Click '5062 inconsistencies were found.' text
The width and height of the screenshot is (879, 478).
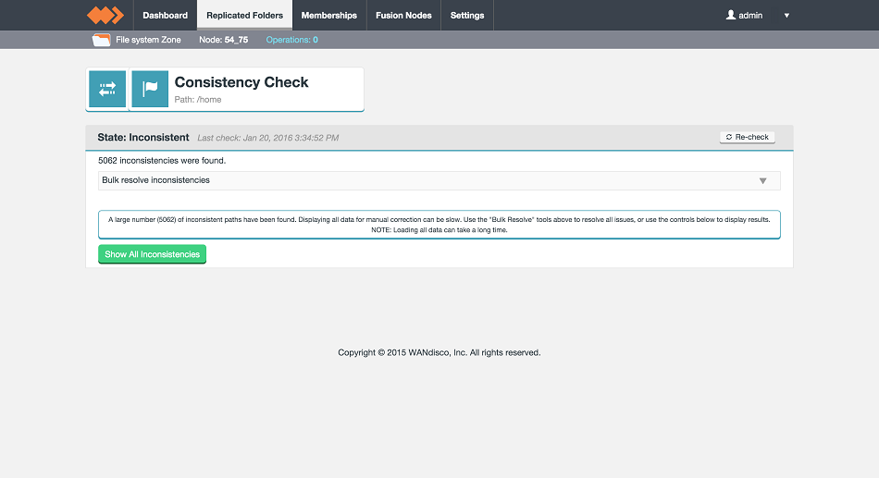(162, 161)
